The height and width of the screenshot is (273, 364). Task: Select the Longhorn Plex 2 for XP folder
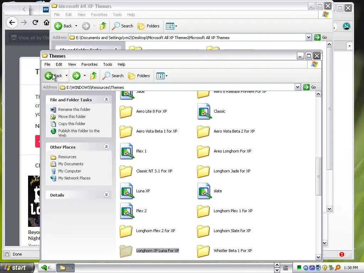pos(148,231)
